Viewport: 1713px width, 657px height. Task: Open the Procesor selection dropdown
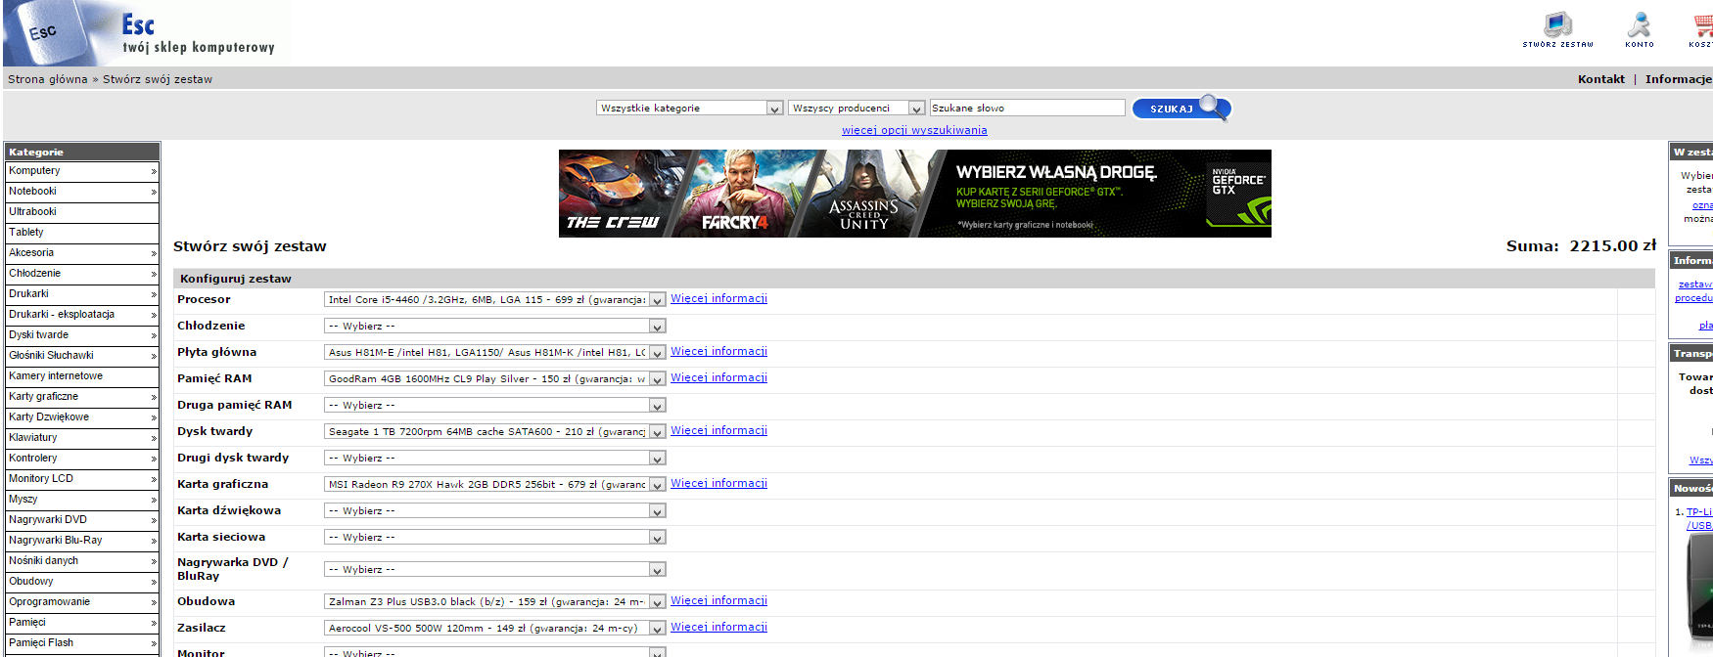click(494, 299)
